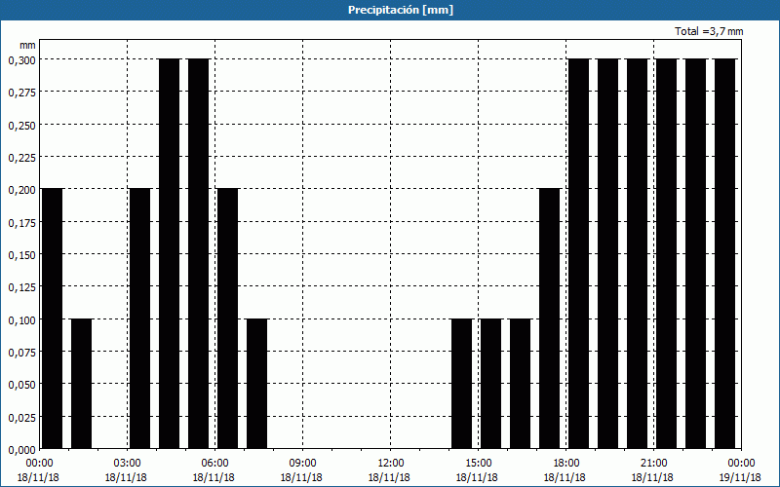Image resolution: width=780 pixels, height=487 pixels.
Task: Select the 12:00 time label
Action: tap(391, 464)
